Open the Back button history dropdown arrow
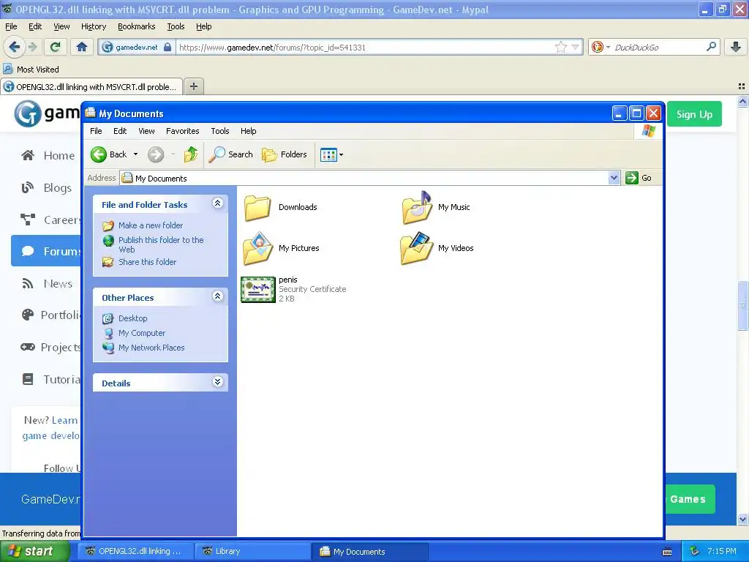The width and height of the screenshot is (749, 562). tap(135, 154)
